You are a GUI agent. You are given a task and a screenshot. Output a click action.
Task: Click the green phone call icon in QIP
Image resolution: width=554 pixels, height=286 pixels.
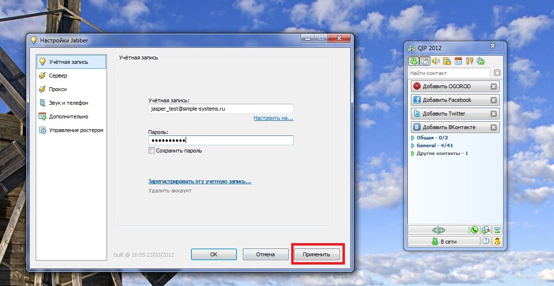(x=474, y=230)
